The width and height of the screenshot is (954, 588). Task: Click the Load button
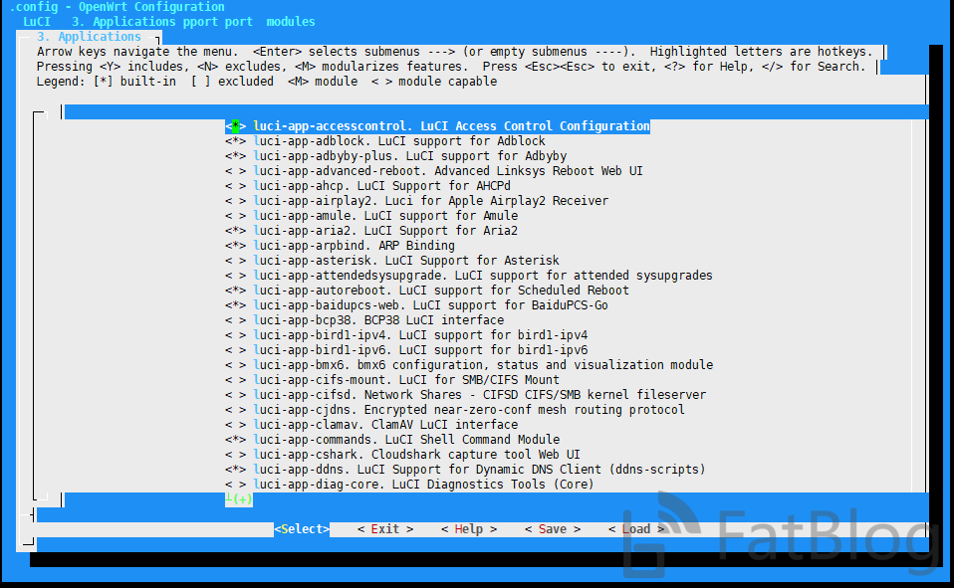[635, 529]
